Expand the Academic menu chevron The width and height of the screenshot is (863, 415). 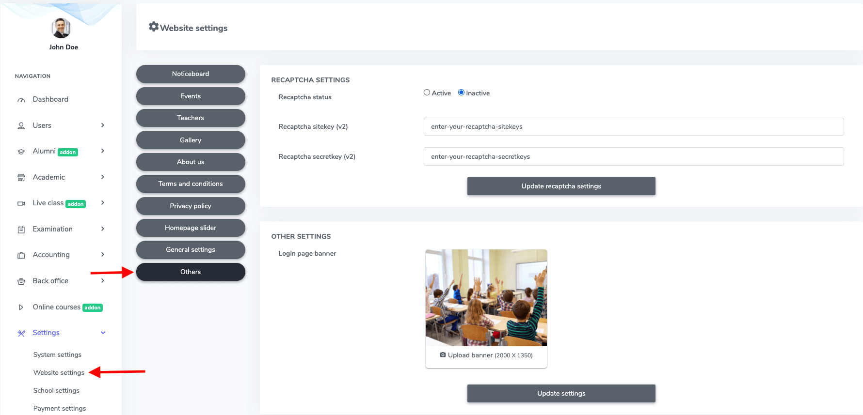(x=103, y=177)
